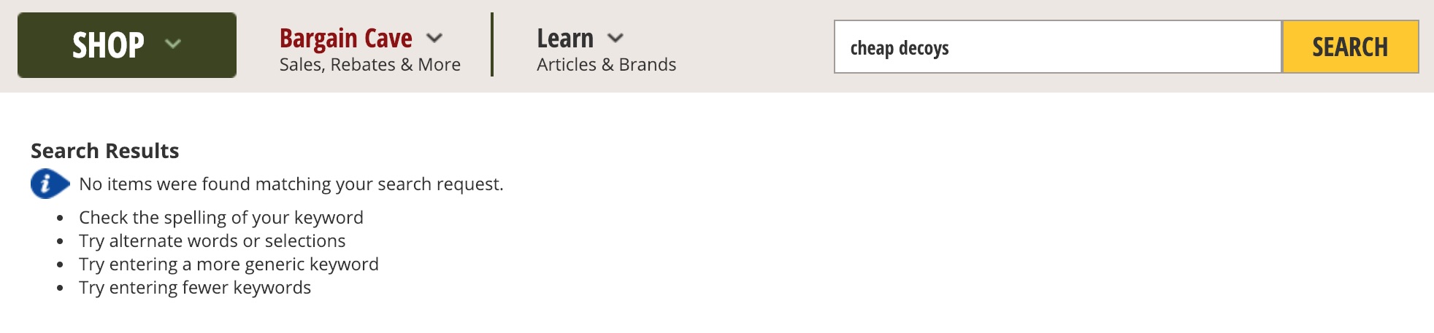The height and width of the screenshot is (333, 1434).
Task: Open the Learn menu label
Action: click(565, 38)
